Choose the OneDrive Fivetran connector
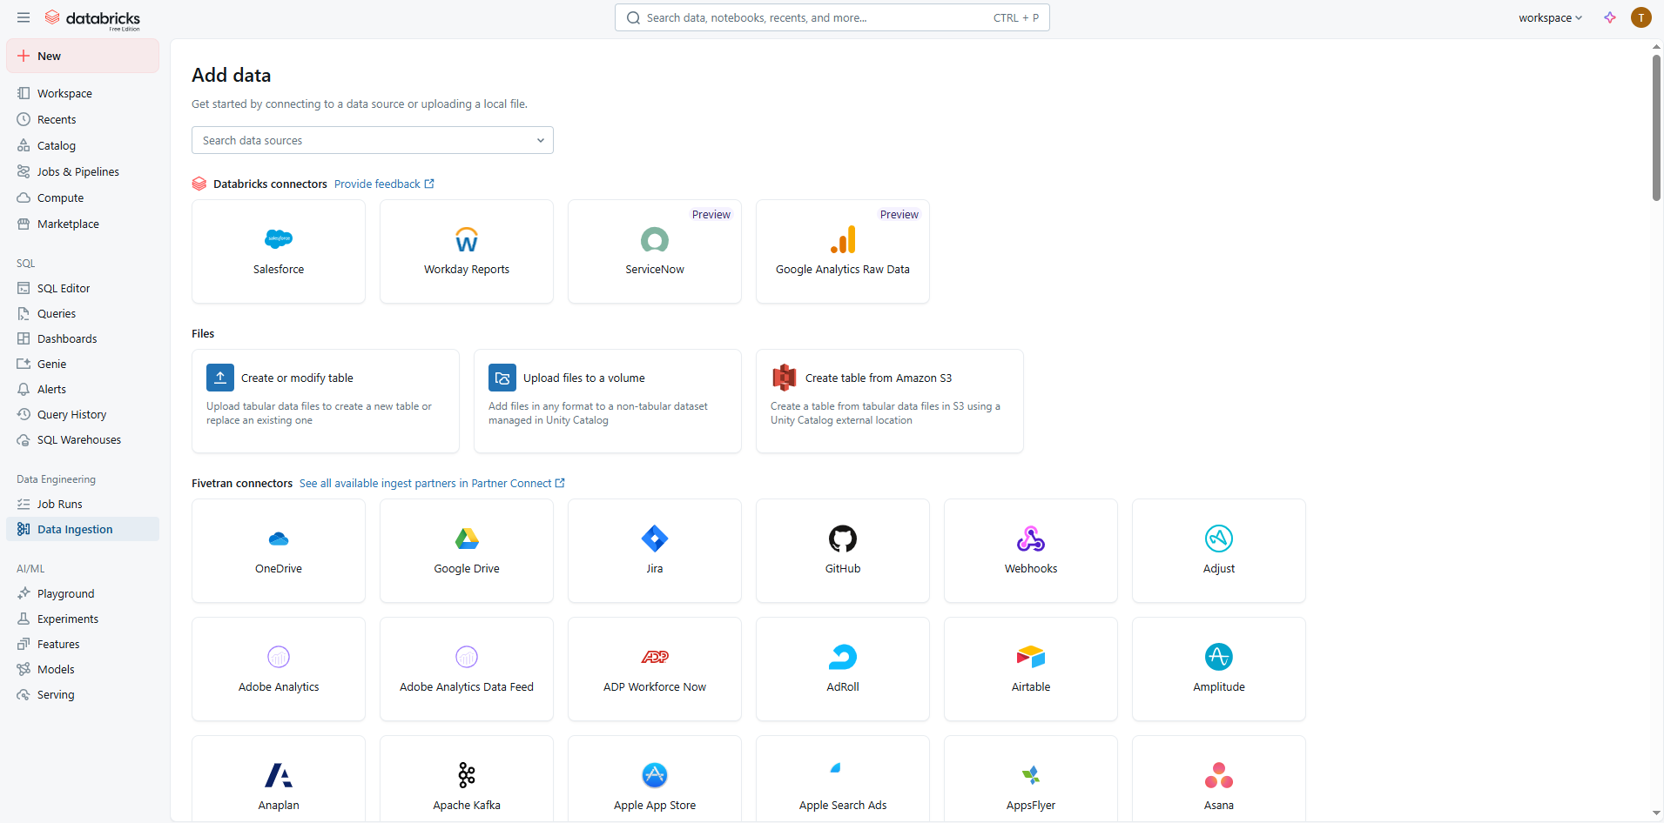1664x823 pixels. coord(279,551)
